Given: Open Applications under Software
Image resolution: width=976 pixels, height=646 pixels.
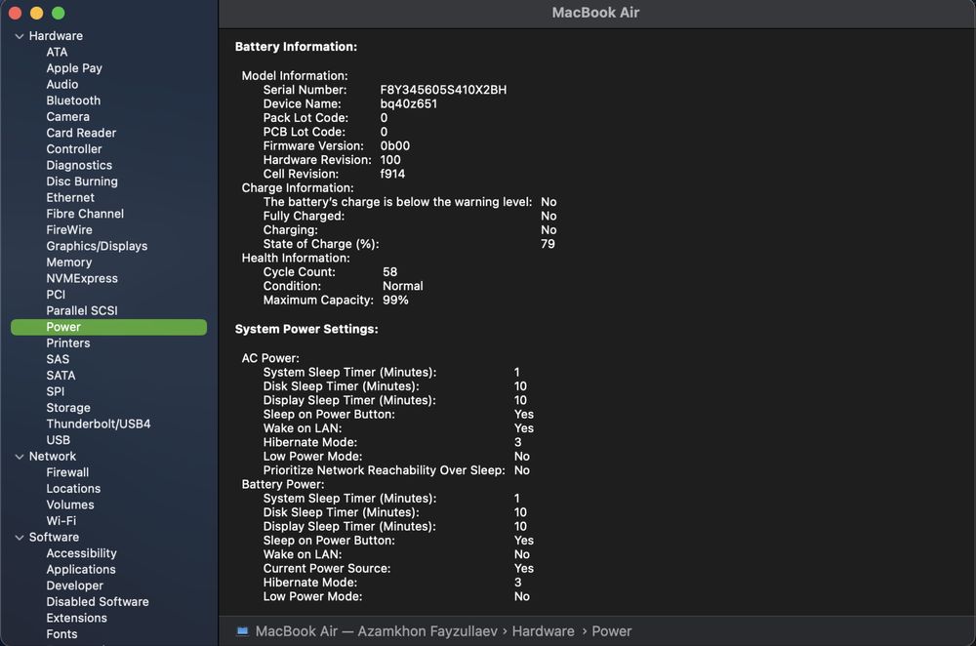Looking at the screenshot, I should tap(81, 570).
